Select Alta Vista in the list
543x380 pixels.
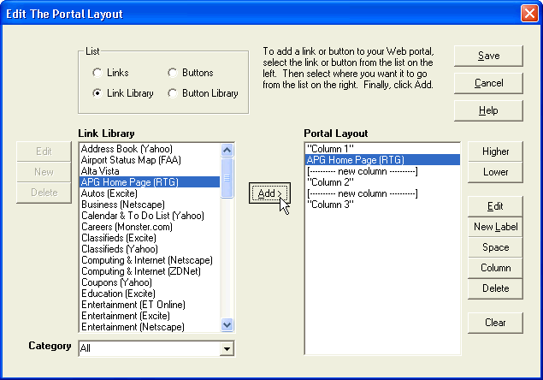(150, 171)
